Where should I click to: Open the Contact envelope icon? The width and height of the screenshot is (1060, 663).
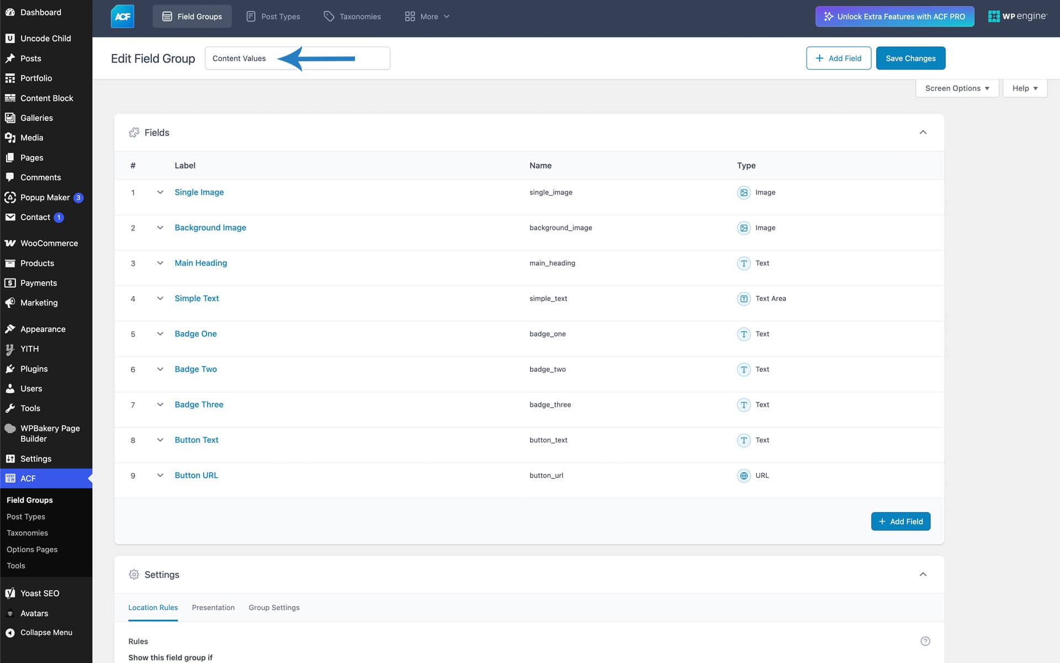(10, 217)
